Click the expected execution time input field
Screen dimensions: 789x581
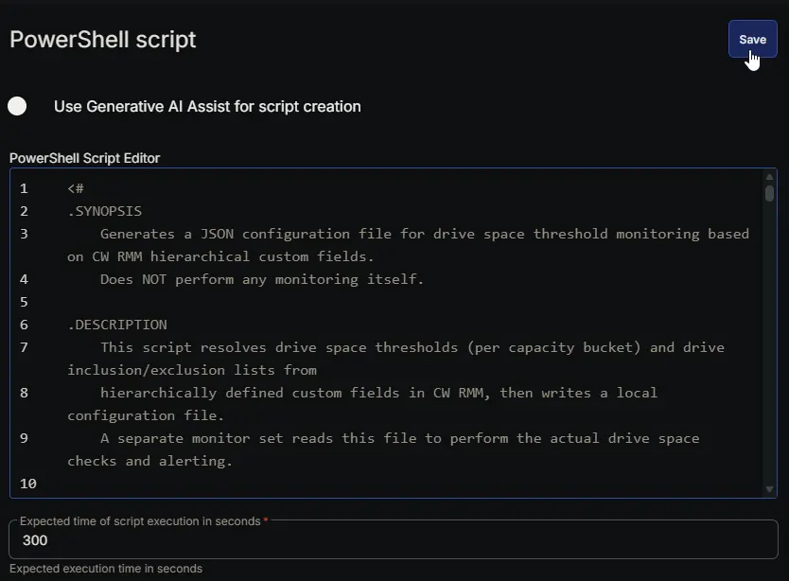coord(394,539)
